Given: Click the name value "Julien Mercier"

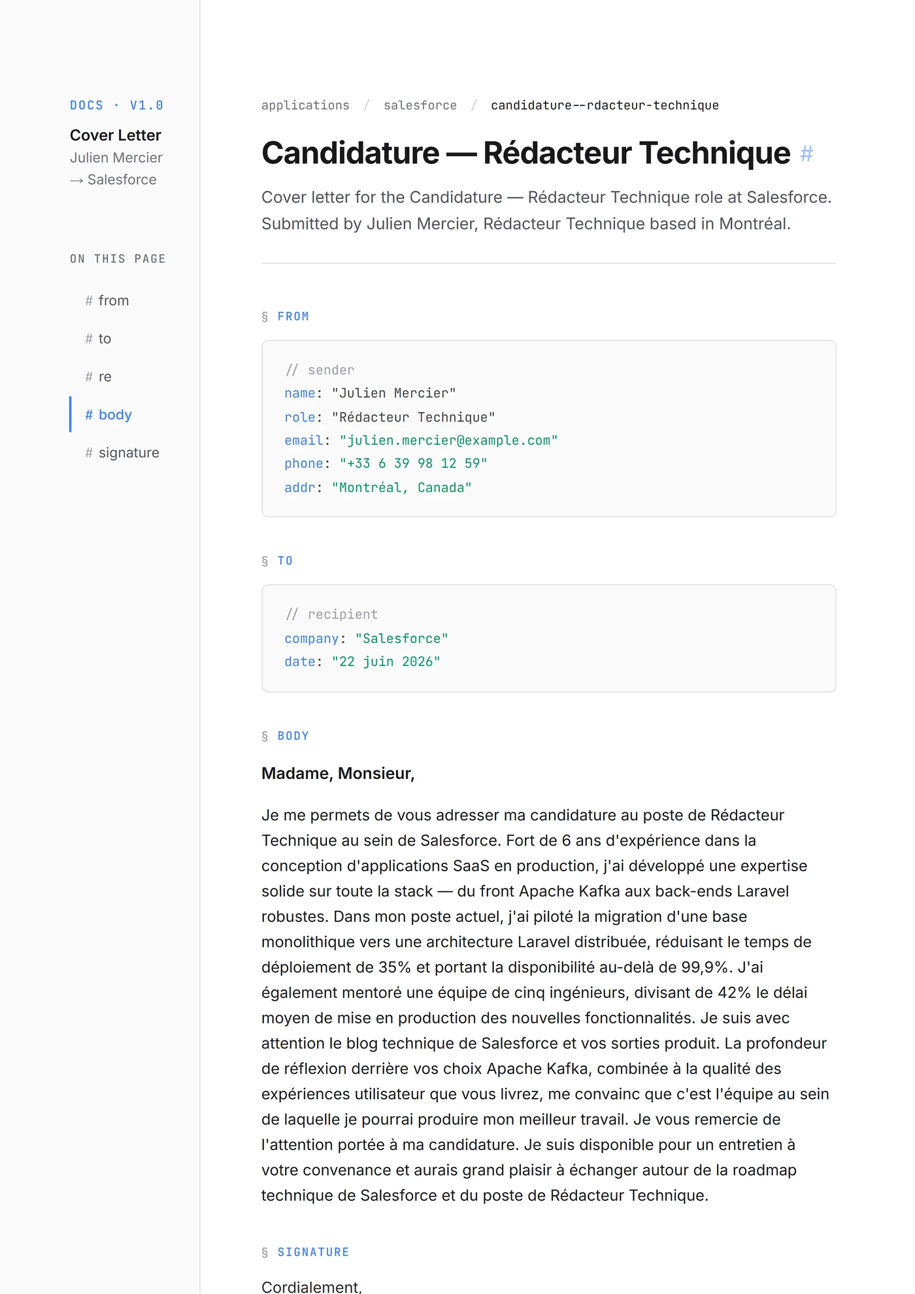Looking at the screenshot, I should (393, 393).
